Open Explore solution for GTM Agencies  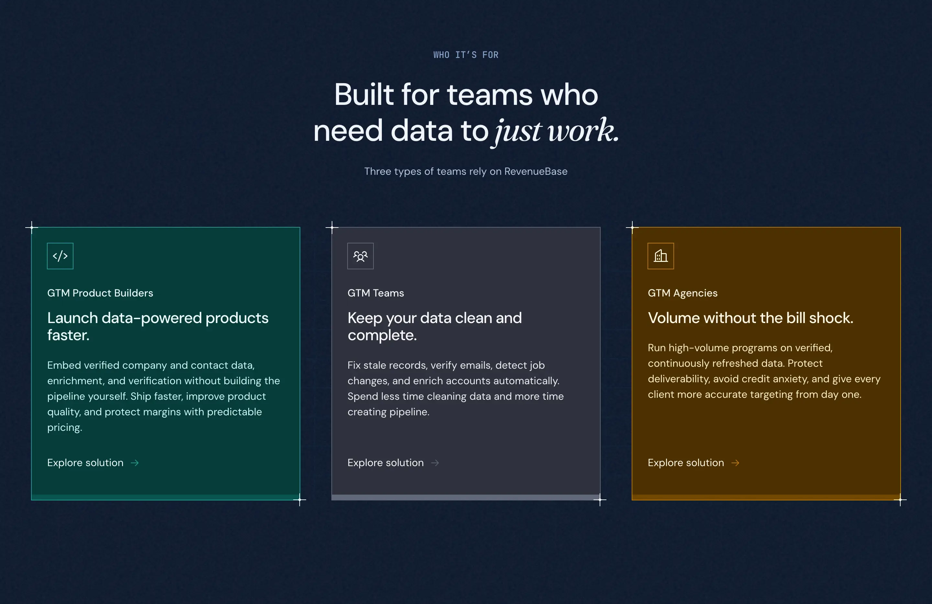[686, 463]
